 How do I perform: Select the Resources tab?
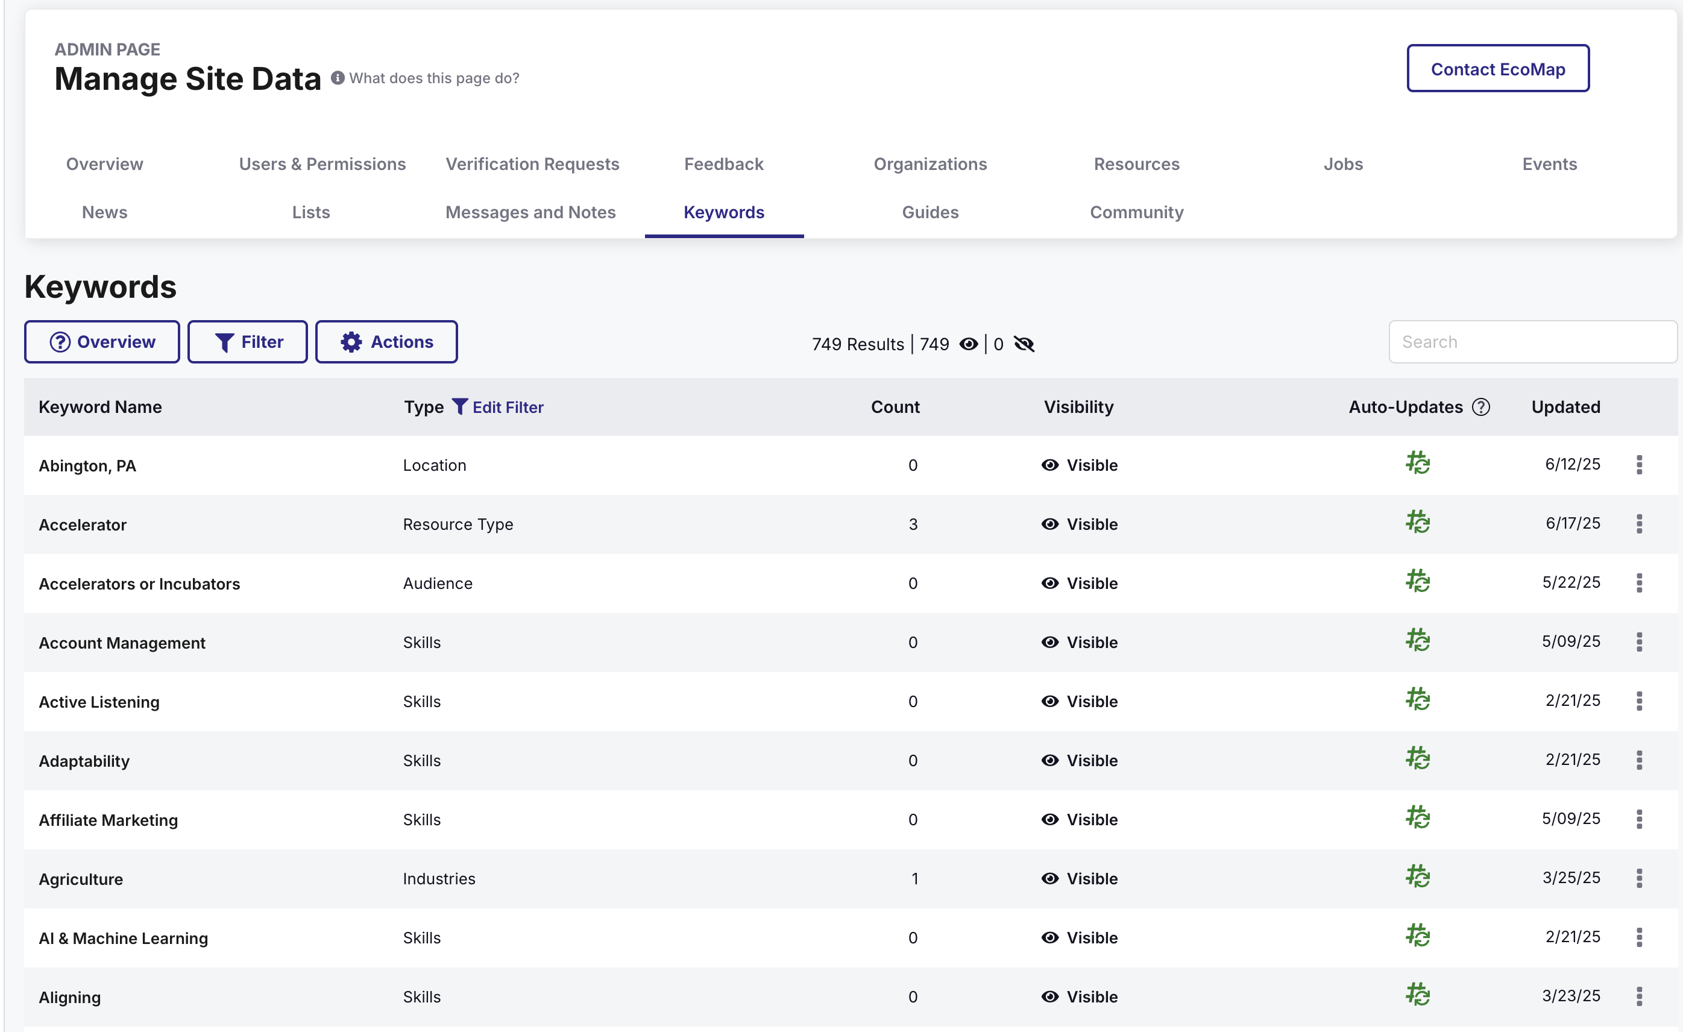(x=1137, y=164)
